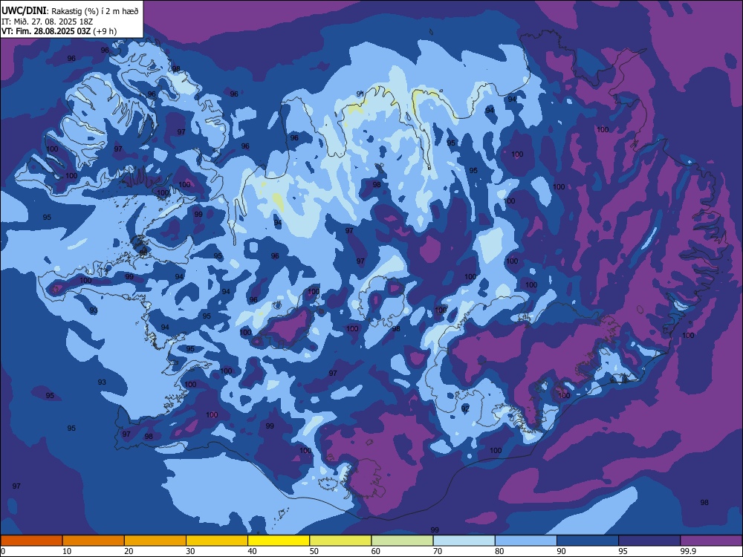
Task: Select the purple 99.9+ legend swatch
Action: (711, 541)
